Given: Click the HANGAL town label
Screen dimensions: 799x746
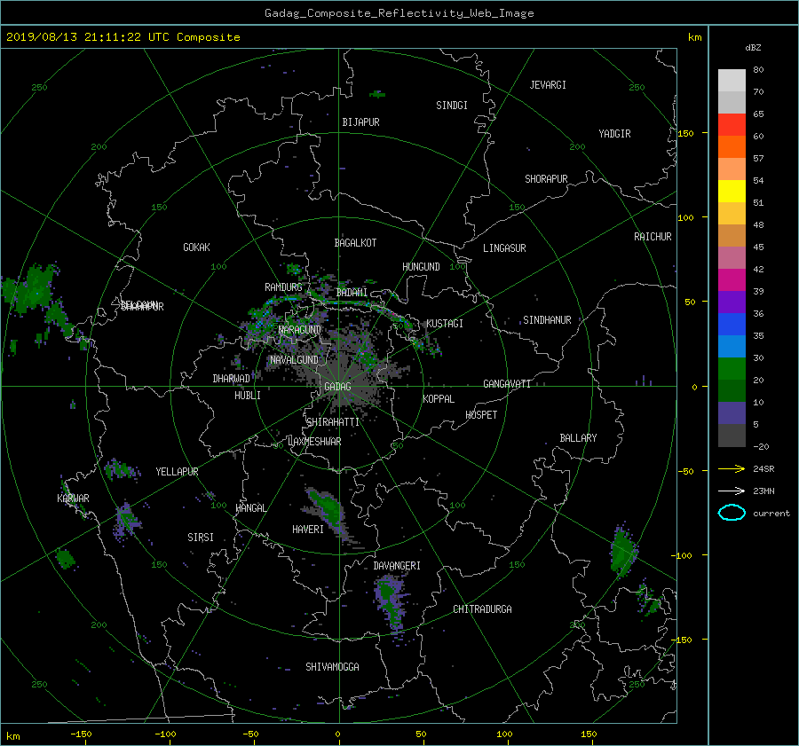Looking at the screenshot, I should click(x=250, y=508).
